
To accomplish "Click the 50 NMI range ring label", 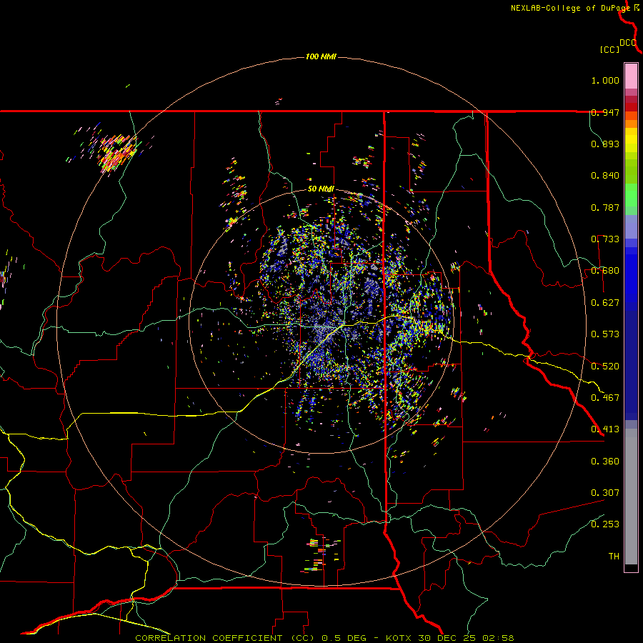I will click(321, 189).
